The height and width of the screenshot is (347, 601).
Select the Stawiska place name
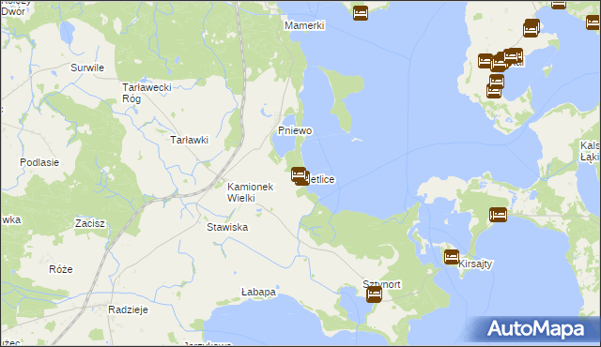[227, 227]
